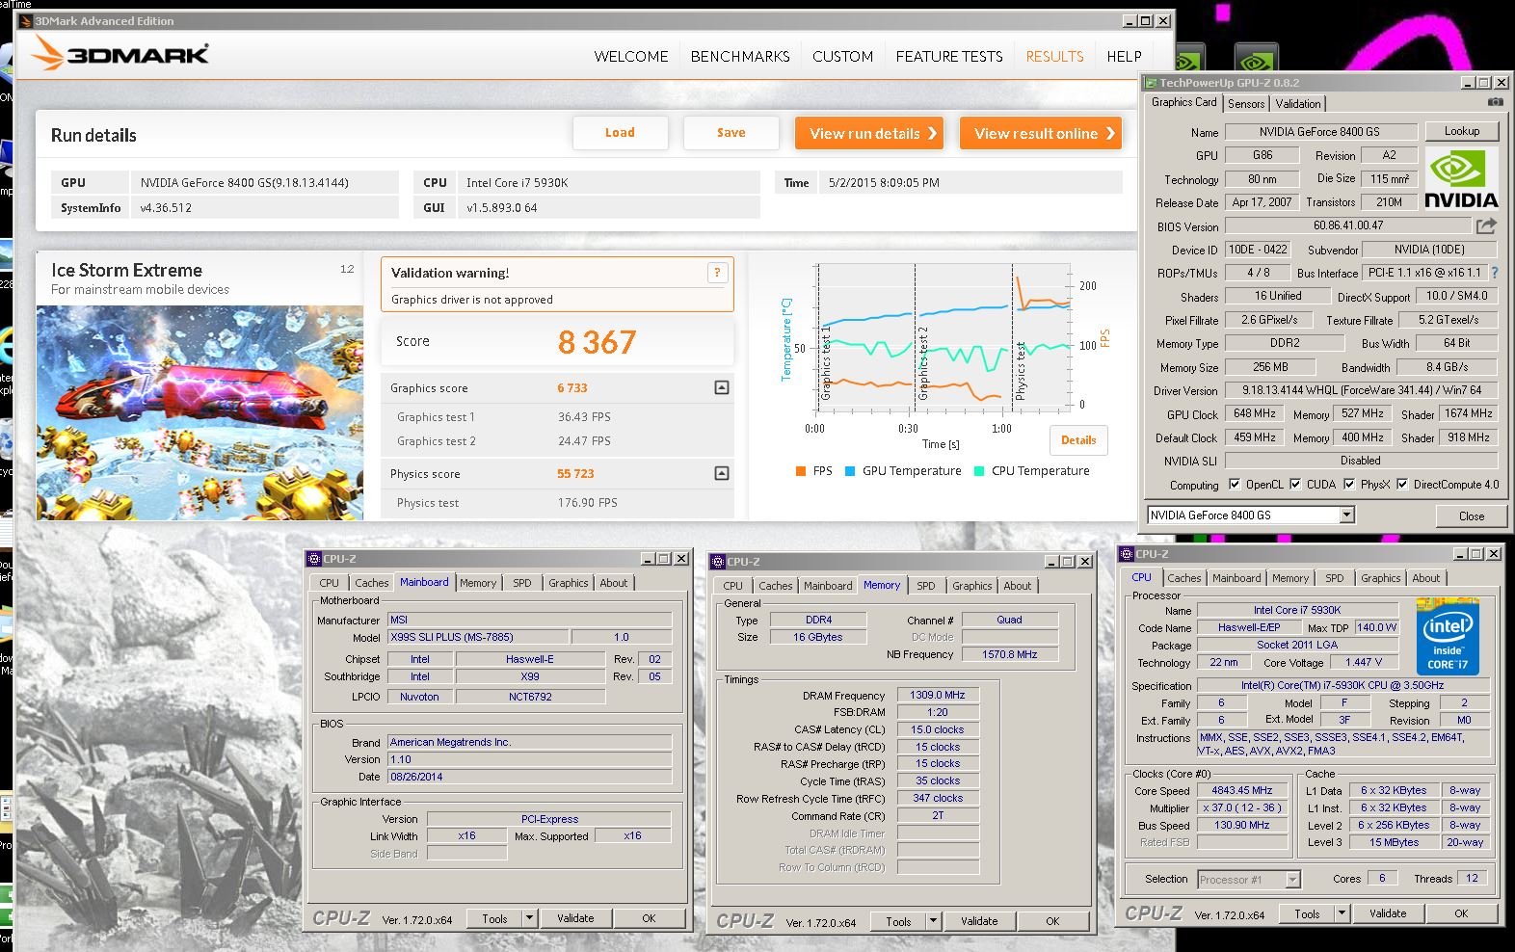Open Tools dropdown arrow in CPU-Z Mainboard window
This screenshot has width=1515, height=952.
coord(529,918)
